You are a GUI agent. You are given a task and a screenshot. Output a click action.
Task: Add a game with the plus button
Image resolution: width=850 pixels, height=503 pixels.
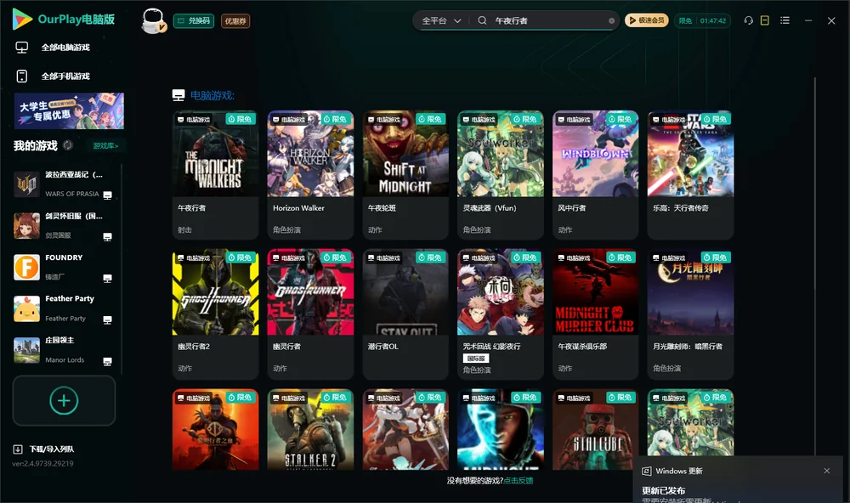pos(64,400)
